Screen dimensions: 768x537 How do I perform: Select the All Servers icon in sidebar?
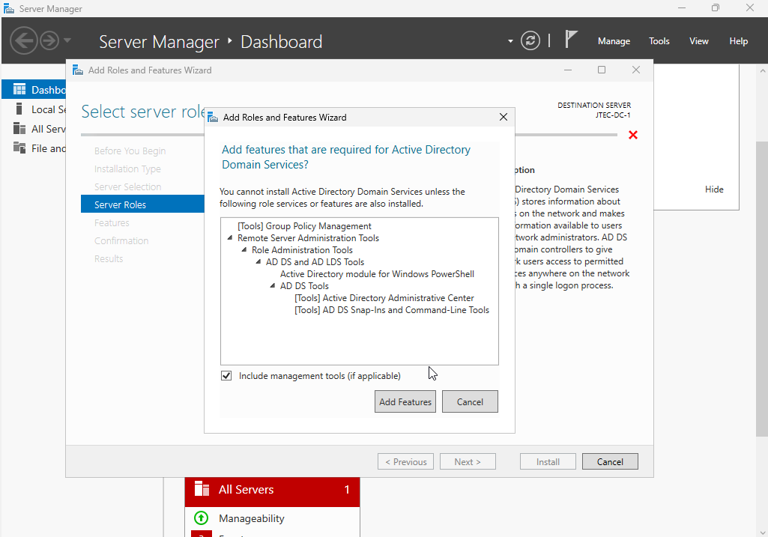tap(19, 128)
